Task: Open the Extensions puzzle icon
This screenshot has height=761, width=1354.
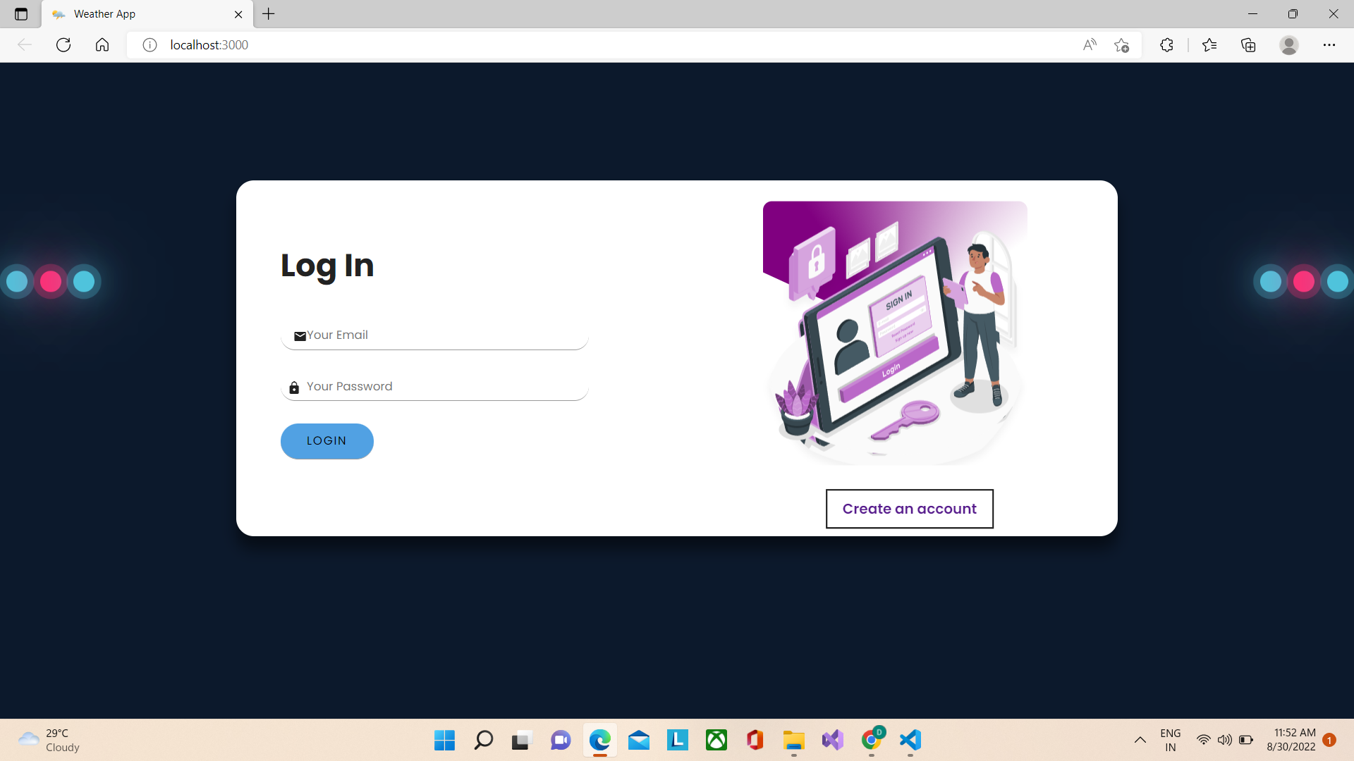Action: click(1166, 45)
